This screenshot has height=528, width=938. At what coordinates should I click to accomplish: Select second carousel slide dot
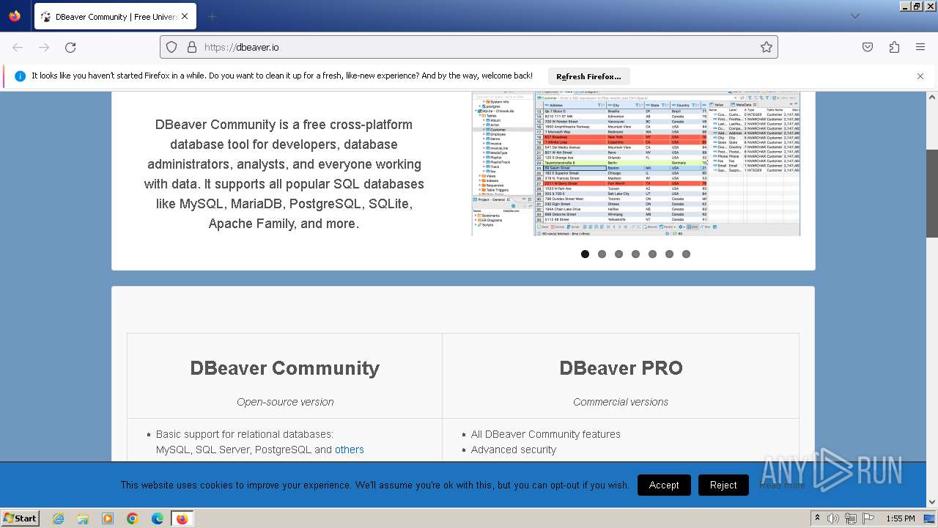[x=602, y=254]
